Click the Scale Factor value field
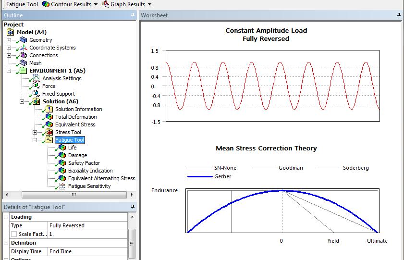This screenshot has width=404, height=260. pyautogui.click(x=87, y=234)
